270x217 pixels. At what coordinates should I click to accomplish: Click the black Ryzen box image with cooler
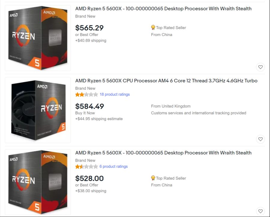[x=38, y=110]
